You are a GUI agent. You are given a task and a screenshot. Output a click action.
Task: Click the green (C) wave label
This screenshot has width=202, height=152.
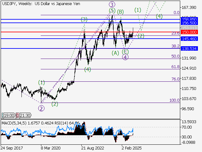[125, 52]
